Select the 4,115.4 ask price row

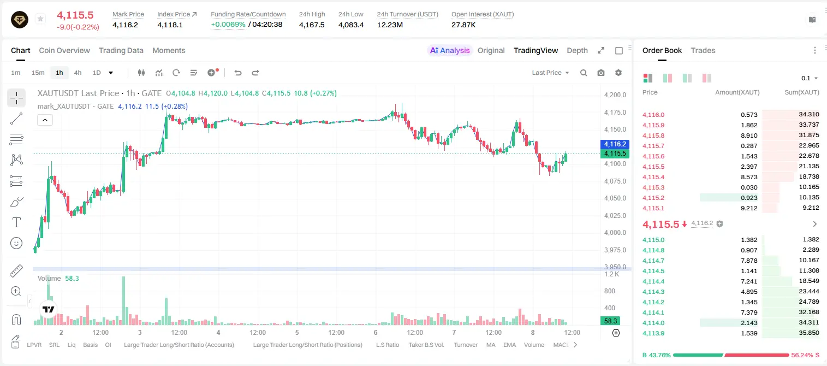tap(730, 177)
